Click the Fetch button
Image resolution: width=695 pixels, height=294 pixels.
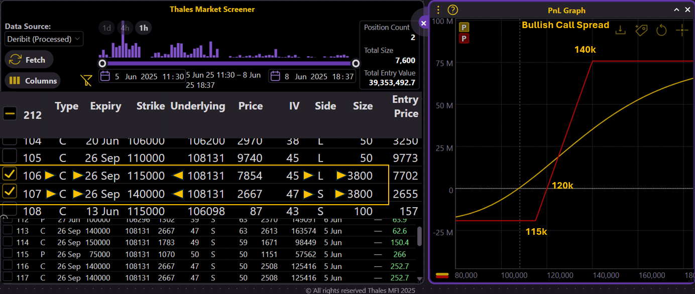click(x=29, y=60)
